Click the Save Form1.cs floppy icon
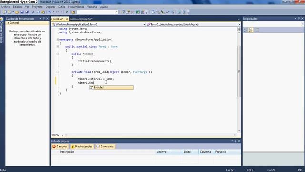This screenshot has height=172, width=305. (22, 12)
